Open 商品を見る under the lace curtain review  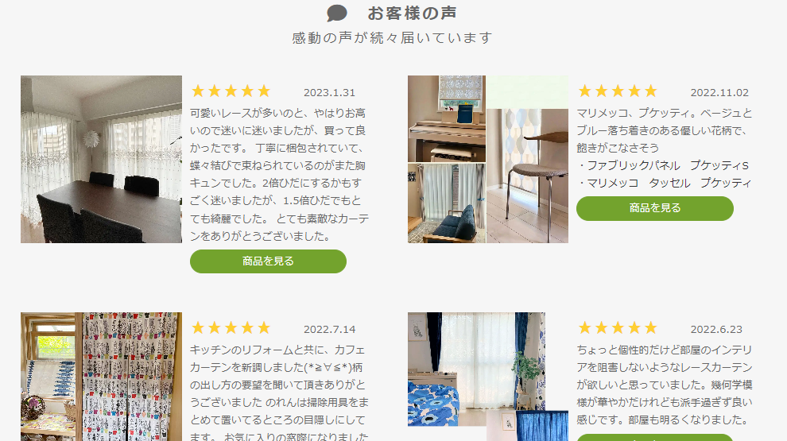268,261
